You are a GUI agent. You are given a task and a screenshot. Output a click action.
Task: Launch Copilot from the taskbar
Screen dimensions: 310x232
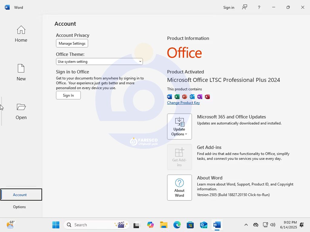150,225
